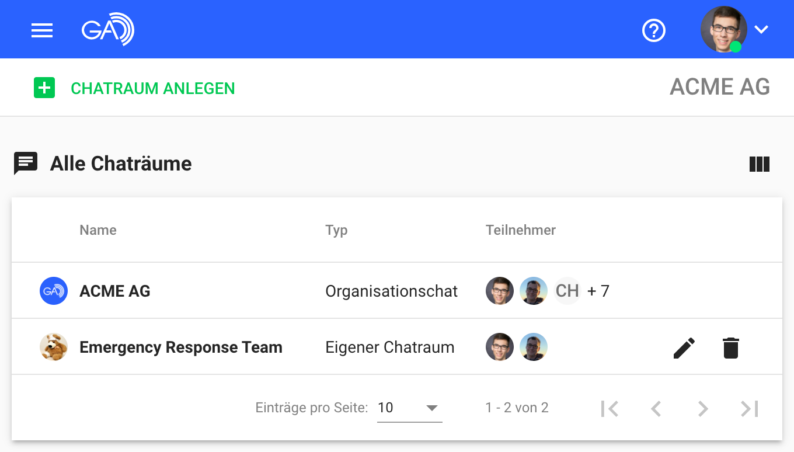
Task: Click the GA app logo
Action: 107,29
